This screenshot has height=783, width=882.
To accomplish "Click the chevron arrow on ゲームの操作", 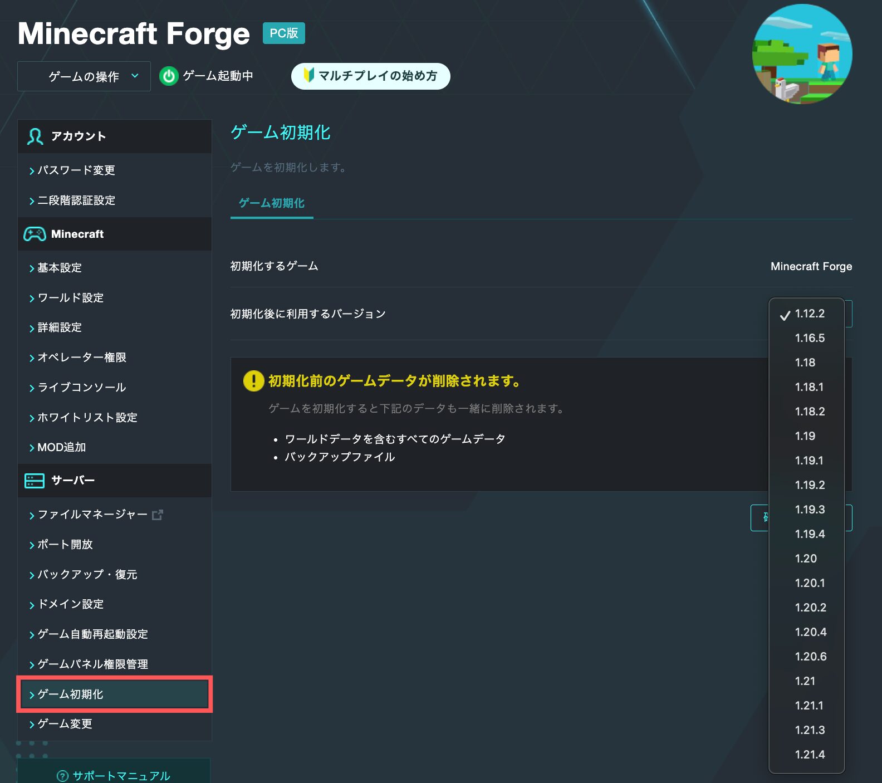I will [x=135, y=76].
